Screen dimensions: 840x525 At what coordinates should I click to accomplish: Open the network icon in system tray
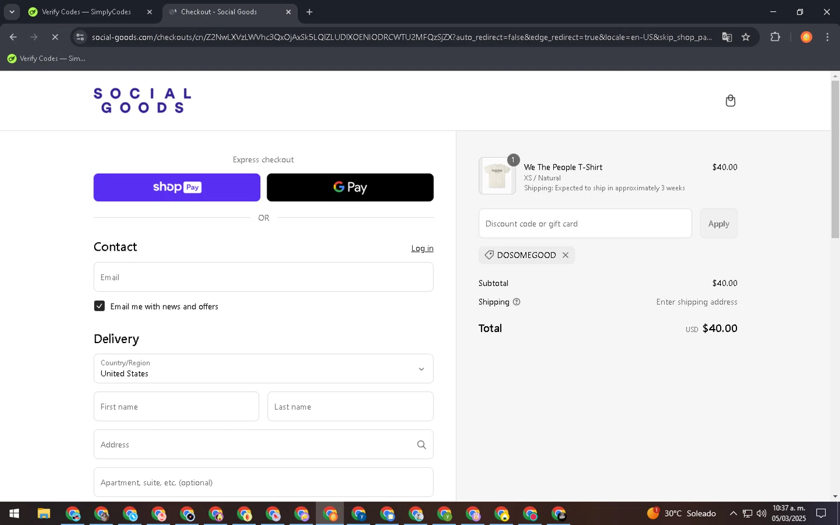coord(747,513)
